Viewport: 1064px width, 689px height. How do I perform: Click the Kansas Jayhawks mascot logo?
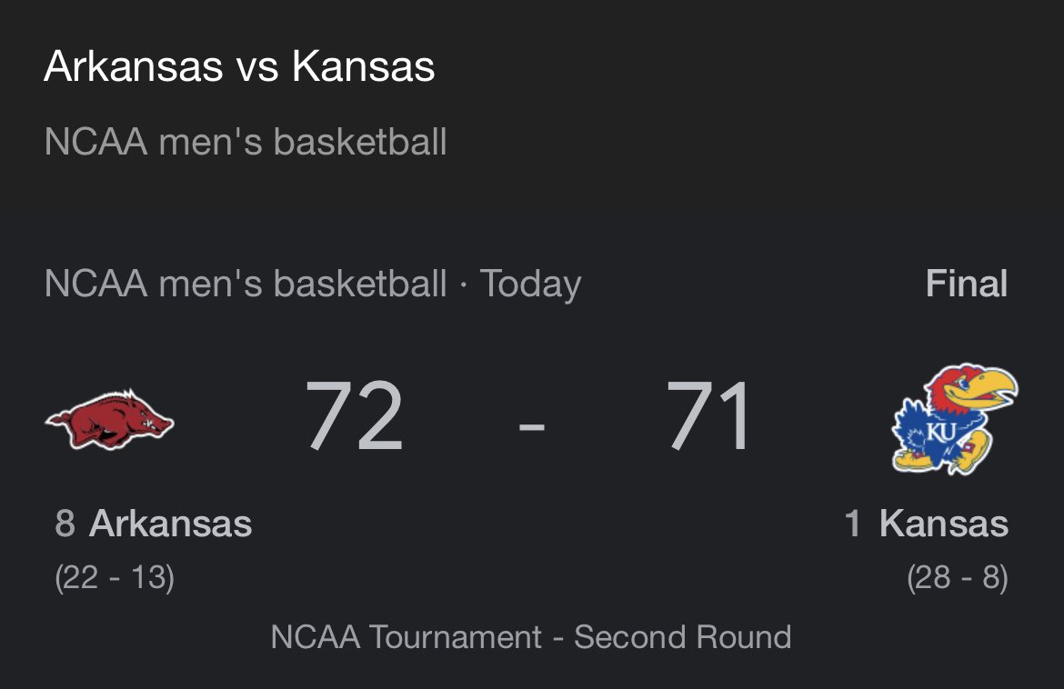[x=954, y=419]
